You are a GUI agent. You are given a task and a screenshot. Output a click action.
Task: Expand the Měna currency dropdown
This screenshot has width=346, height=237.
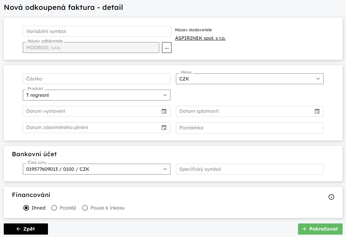point(250,79)
